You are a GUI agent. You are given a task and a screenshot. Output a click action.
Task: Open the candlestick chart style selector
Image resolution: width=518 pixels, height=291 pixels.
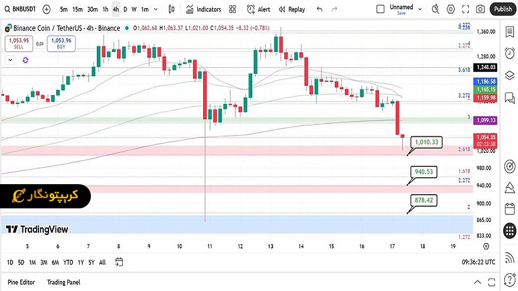tap(171, 9)
